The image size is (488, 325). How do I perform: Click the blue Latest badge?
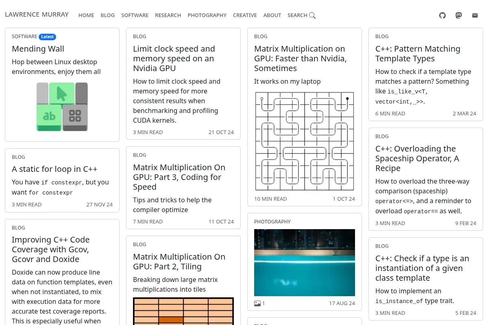(x=47, y=37)
